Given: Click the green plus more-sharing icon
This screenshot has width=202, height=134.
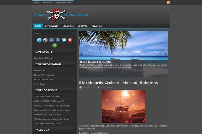Looking at the screenshot, I should click(55, 46).
